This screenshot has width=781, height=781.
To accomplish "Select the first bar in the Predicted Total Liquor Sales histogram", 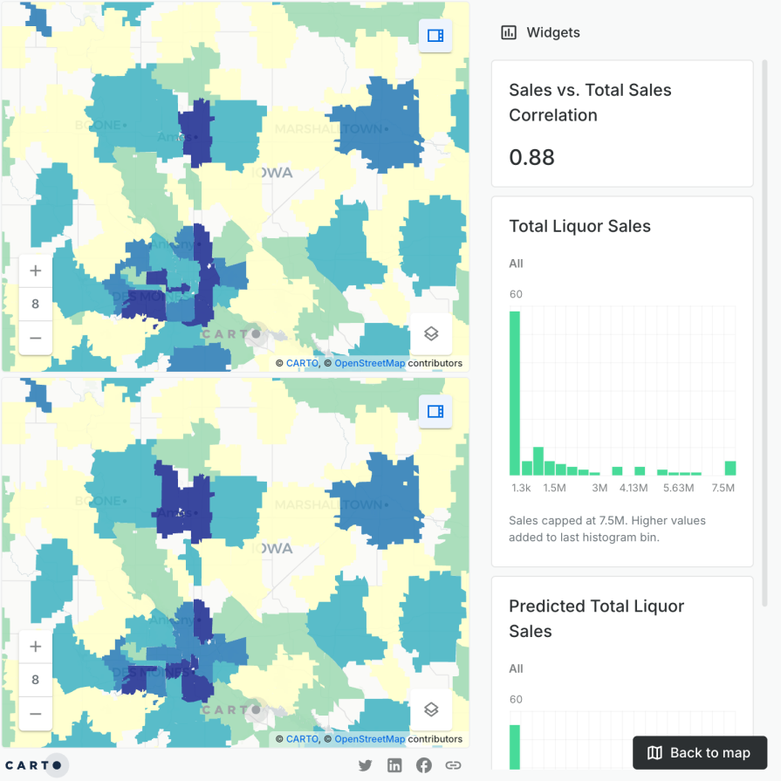I will [x=515, y=747].
